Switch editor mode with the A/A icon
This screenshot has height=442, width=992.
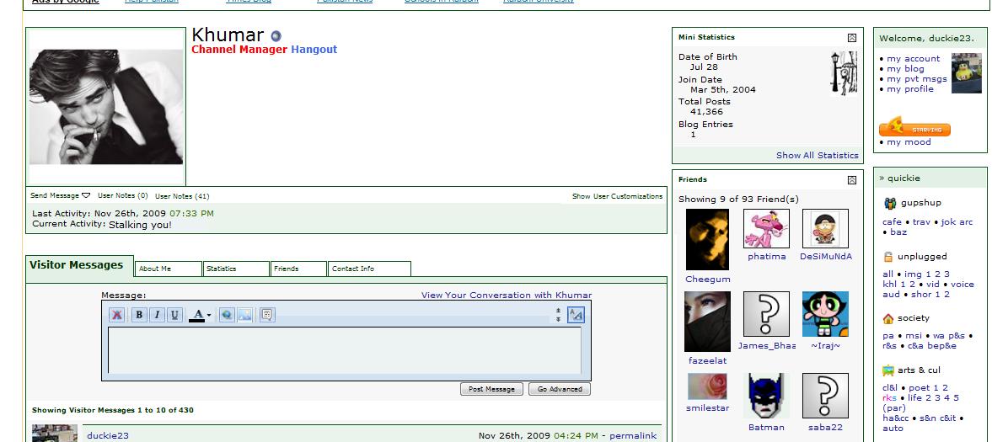pos(576,315)
